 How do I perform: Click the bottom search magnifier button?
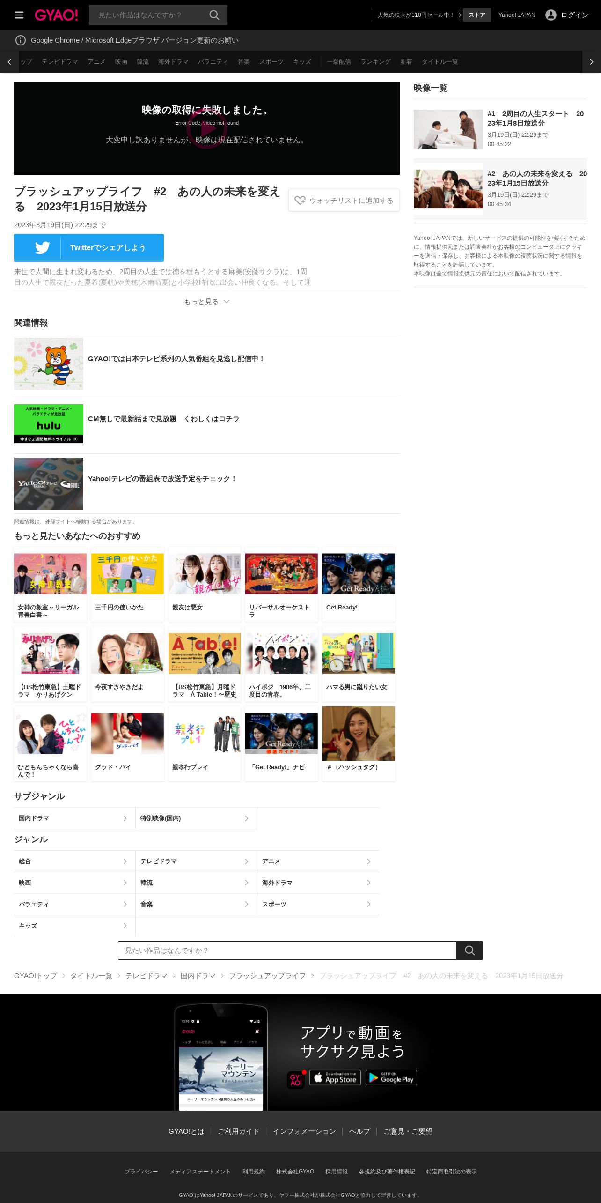pyautogui.click(x=469, y=951)
